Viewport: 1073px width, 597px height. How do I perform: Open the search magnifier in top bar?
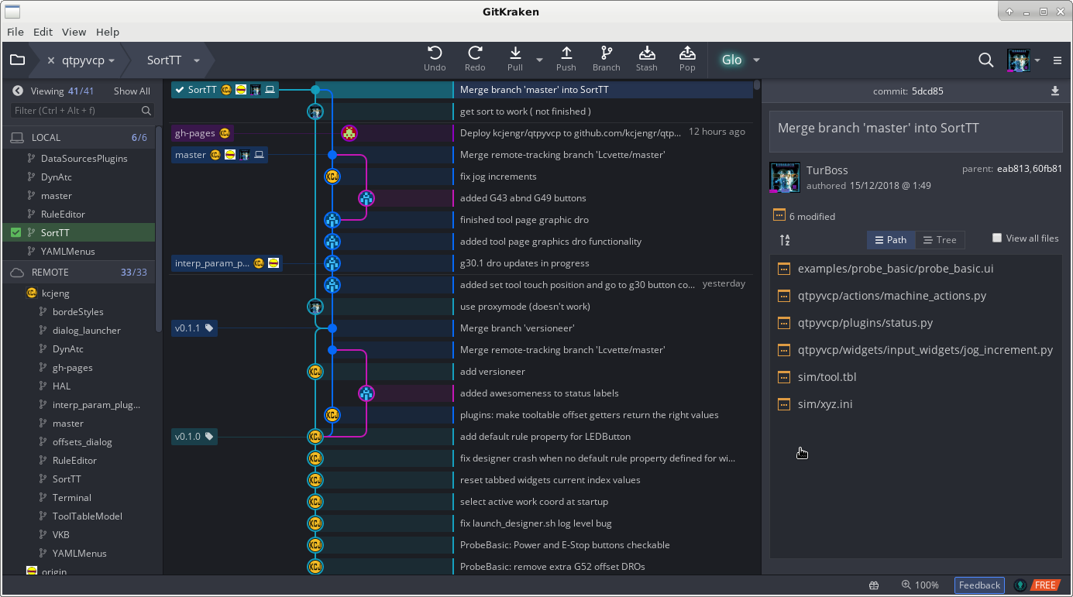pos(985,60)
